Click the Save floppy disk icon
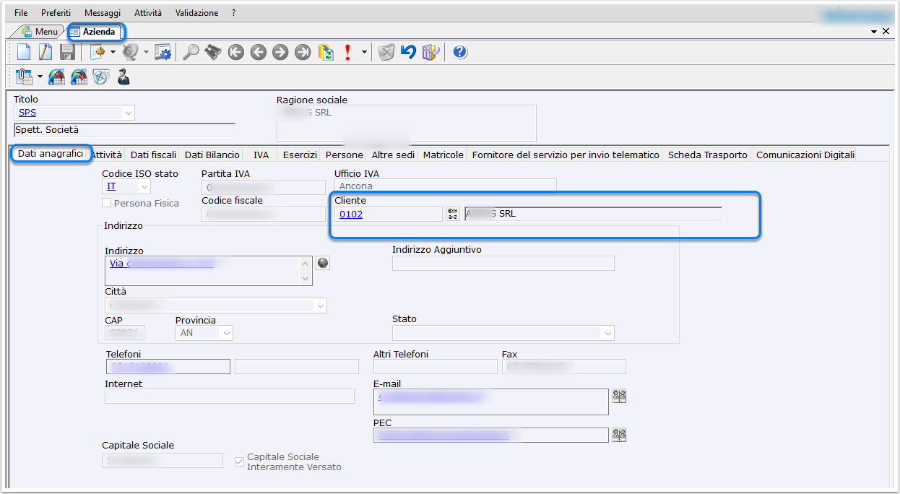Image resolution: width=900 pixels, height=494 pixels. 67,52
